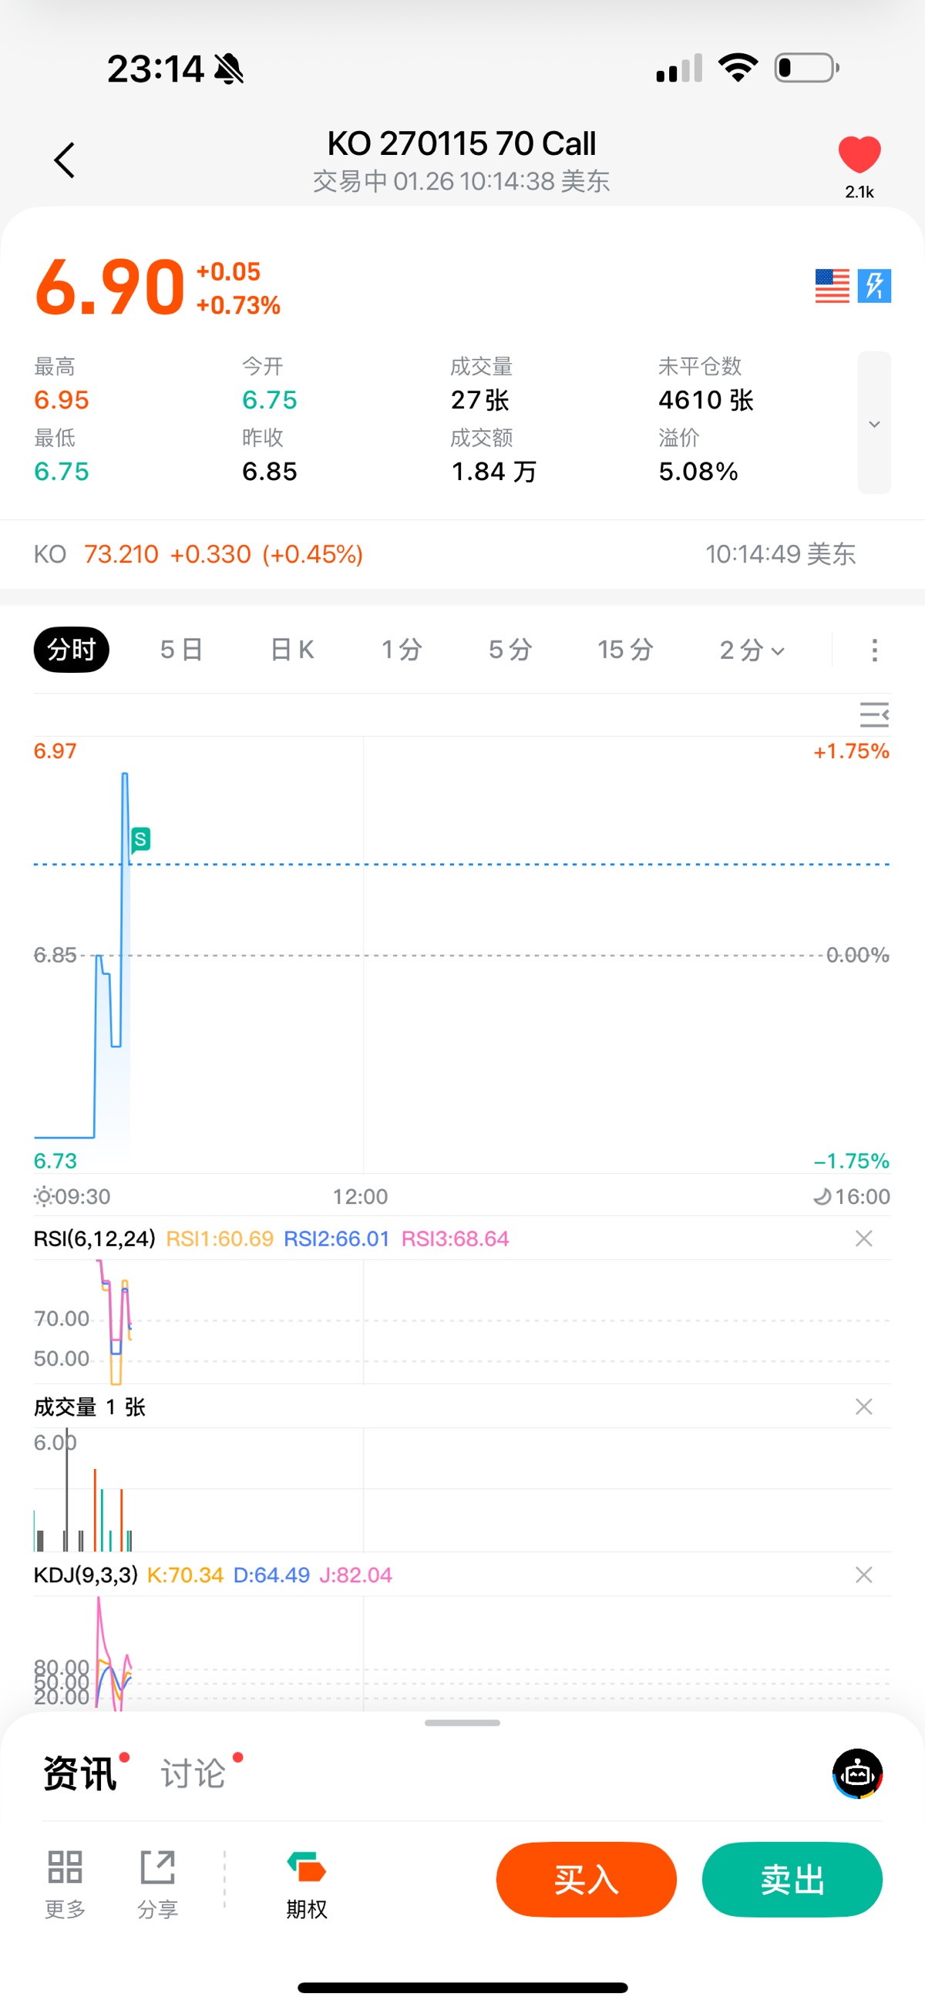Expand the quote details panel chevron
925x2010 pixels.
(874, 423)
